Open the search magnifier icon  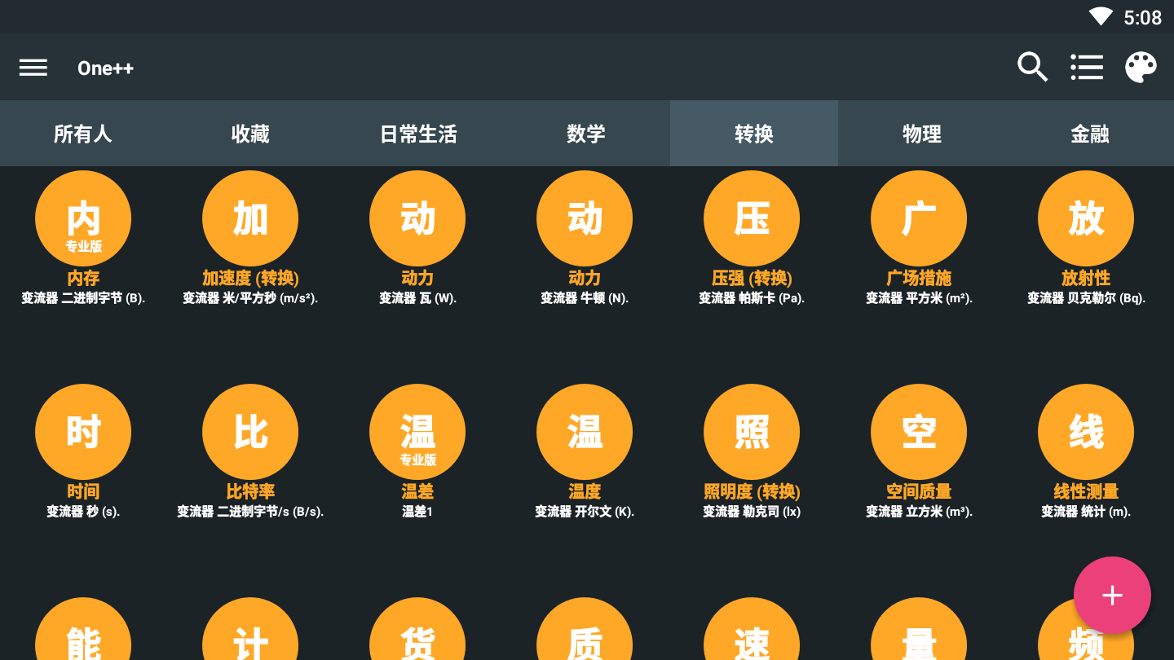tap(1032, 67)
